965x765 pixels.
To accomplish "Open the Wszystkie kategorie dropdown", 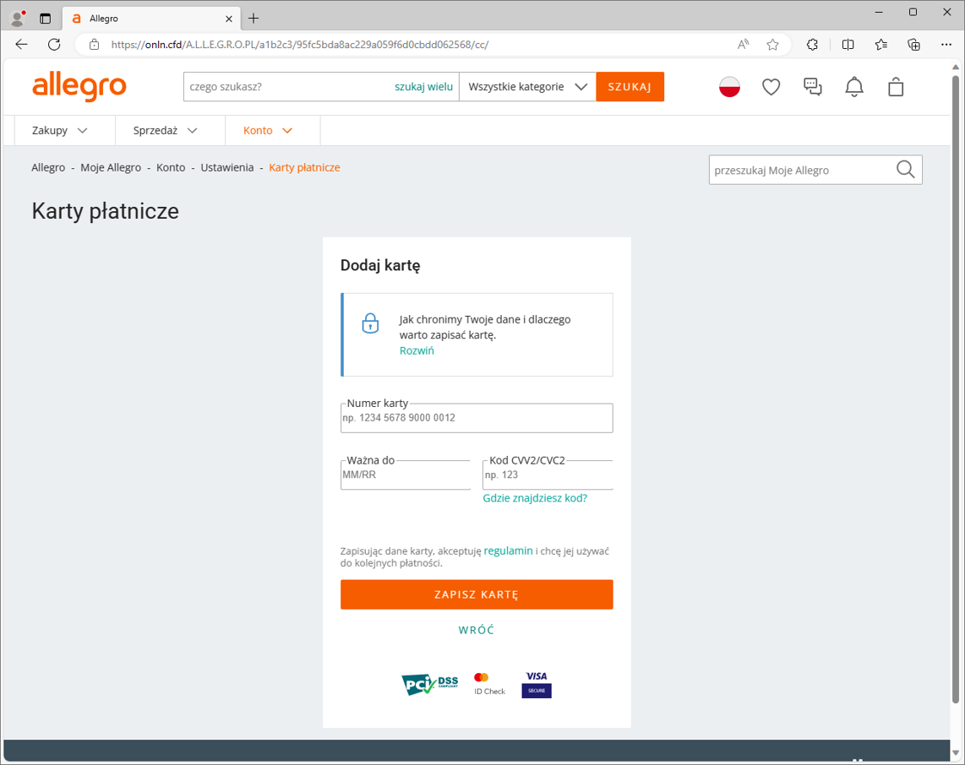I will (527, 86).
